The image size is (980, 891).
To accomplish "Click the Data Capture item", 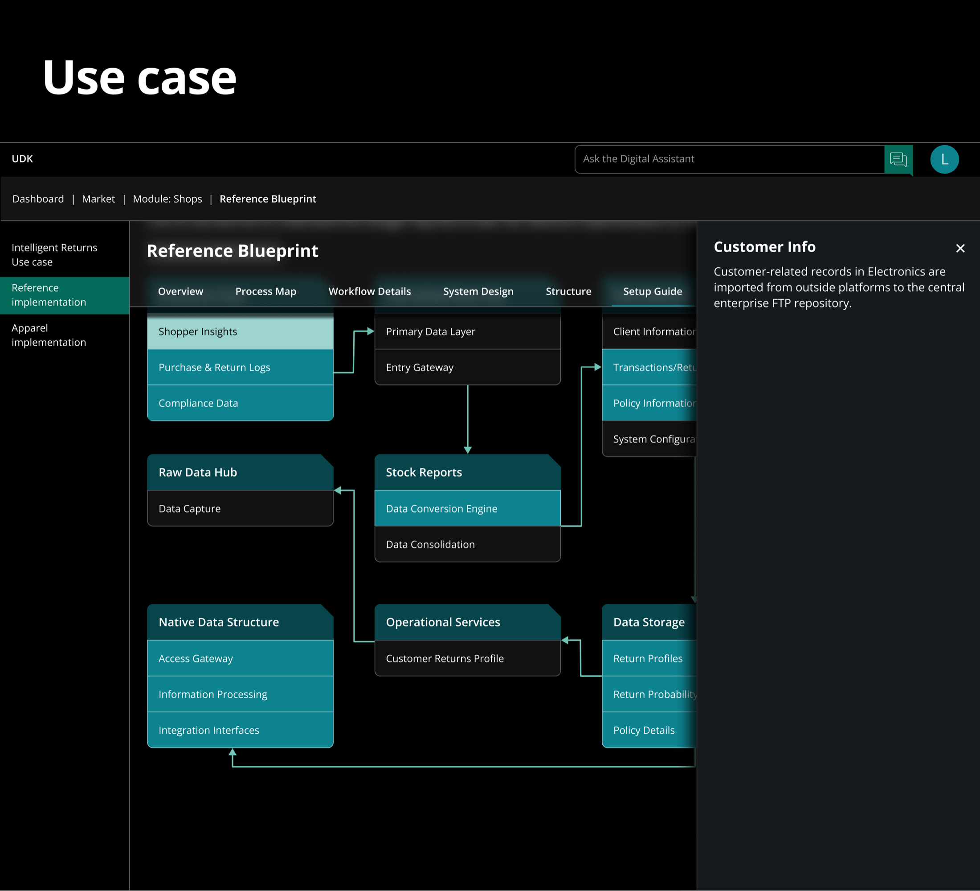I will coord(240,508).
